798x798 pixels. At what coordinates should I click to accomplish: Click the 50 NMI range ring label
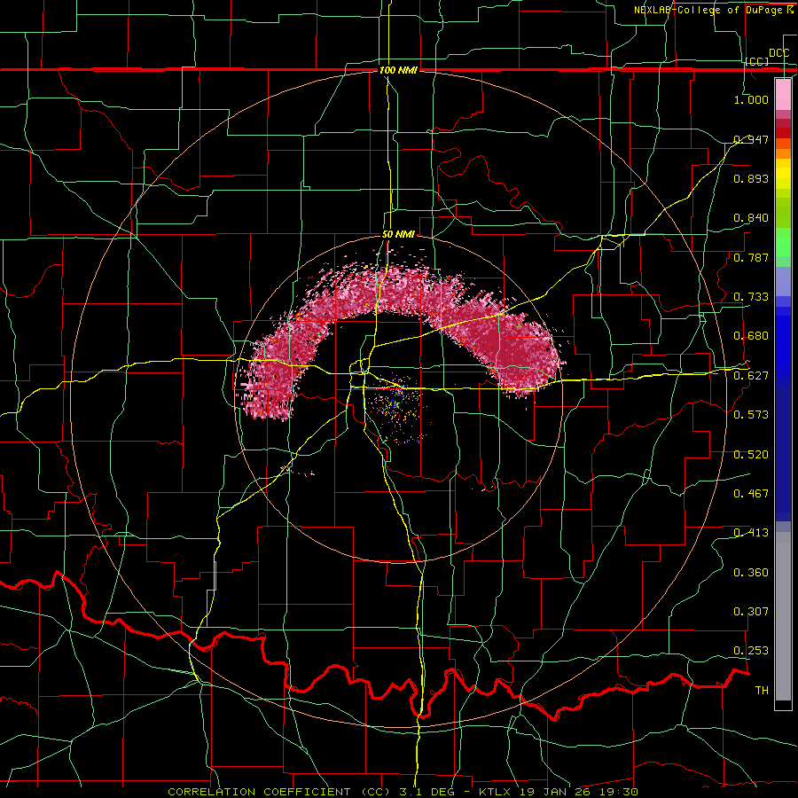pos(398,235)
